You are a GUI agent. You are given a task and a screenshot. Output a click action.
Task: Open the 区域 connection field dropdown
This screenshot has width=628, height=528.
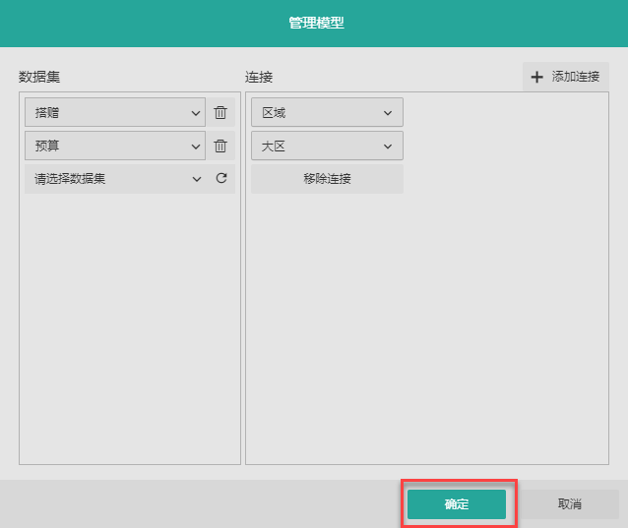pos(327,112)
